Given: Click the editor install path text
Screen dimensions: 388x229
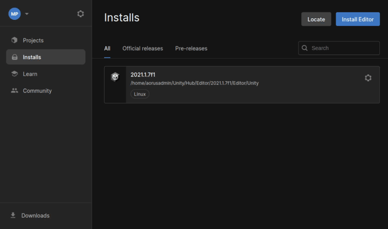Looking at the screenshot, I should [194, 83].
